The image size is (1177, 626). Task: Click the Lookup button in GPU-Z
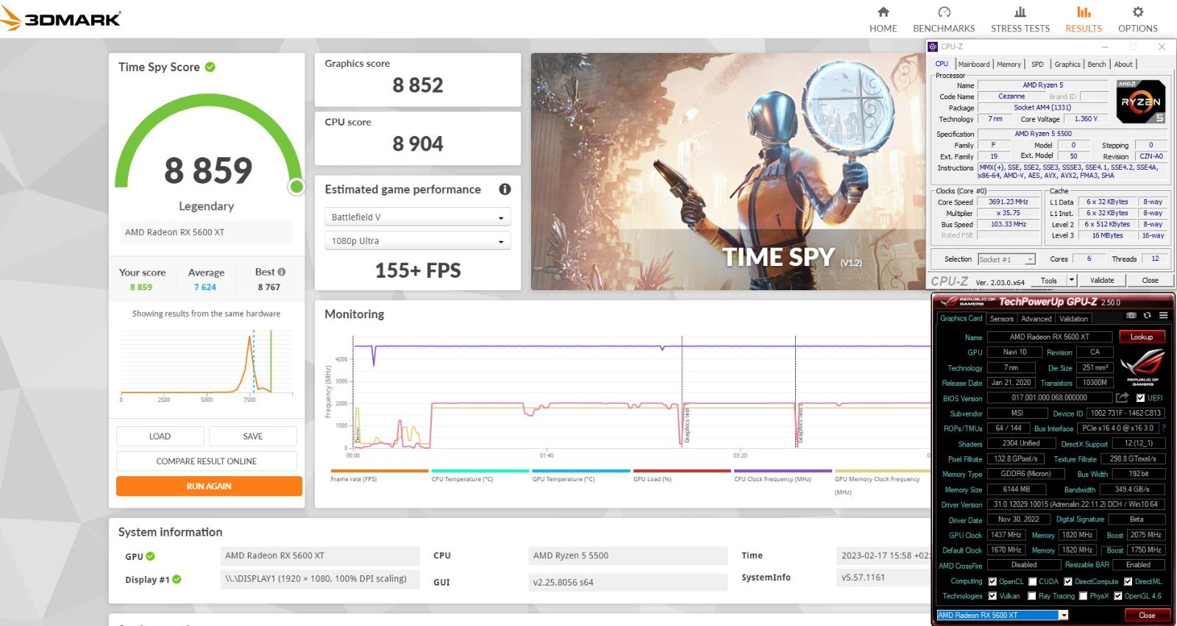pos(1142,337)
